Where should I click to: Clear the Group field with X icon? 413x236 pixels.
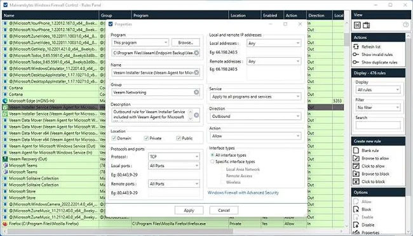point(196,92)
